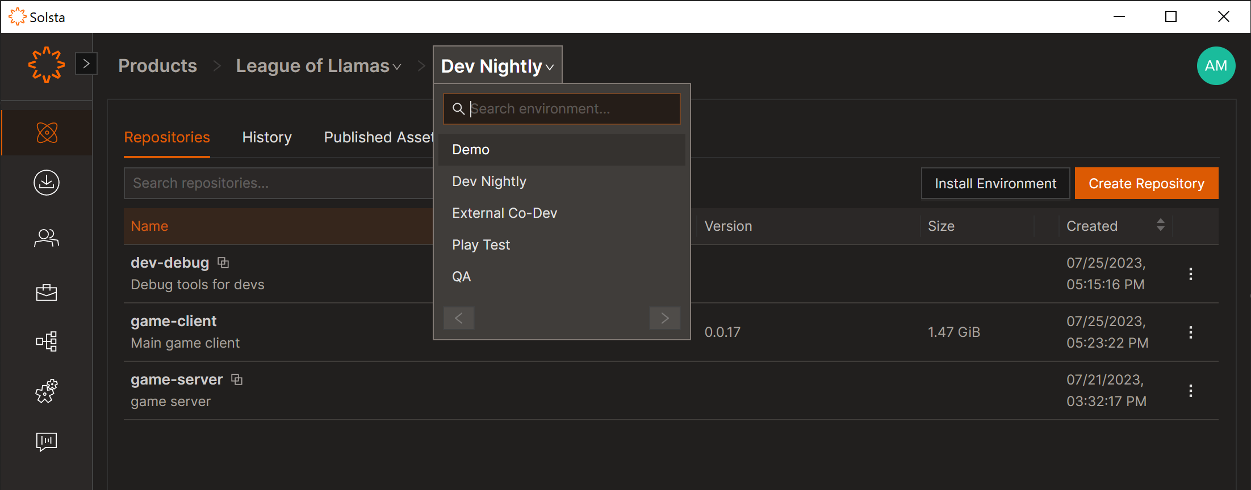Focus the Search environment field
The height and width of the screenshot is (490, 1251).
coord(562,109)
